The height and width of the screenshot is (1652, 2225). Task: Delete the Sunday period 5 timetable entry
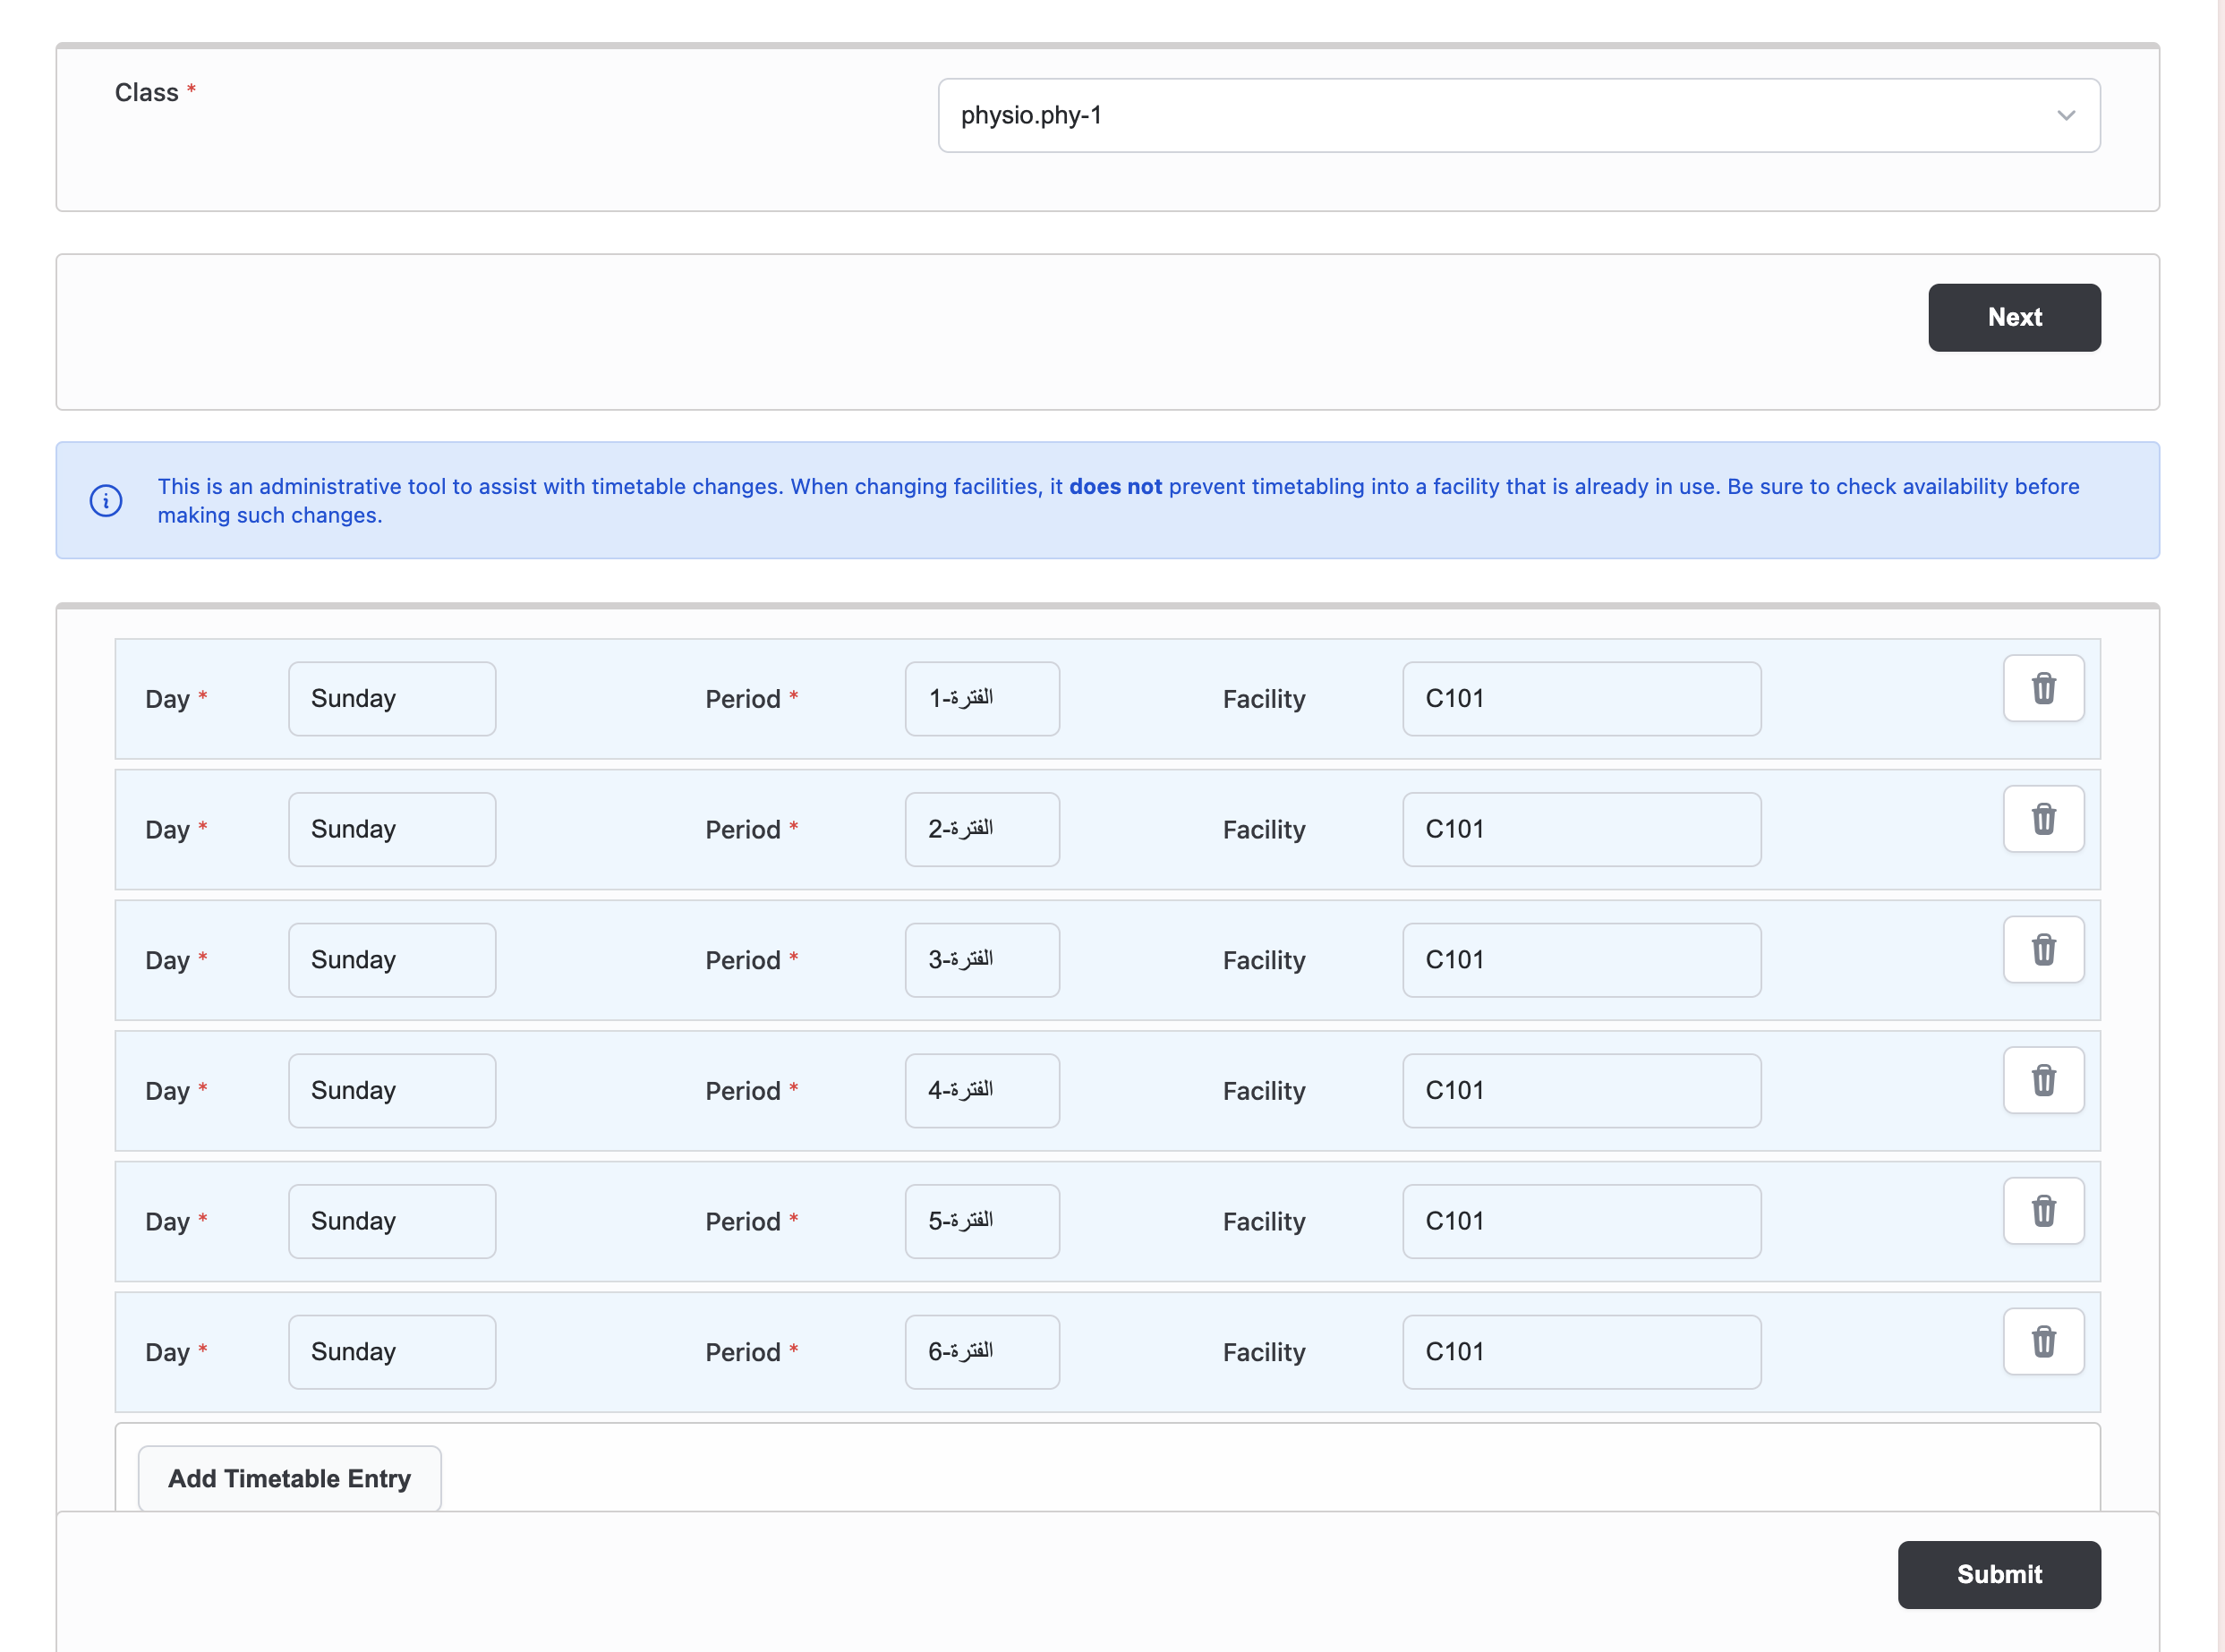(2043, 1211)
